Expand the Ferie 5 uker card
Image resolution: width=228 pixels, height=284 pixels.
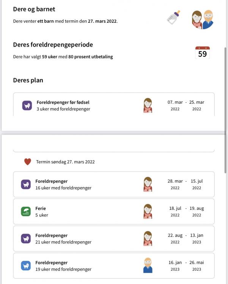tap(114, 211)
